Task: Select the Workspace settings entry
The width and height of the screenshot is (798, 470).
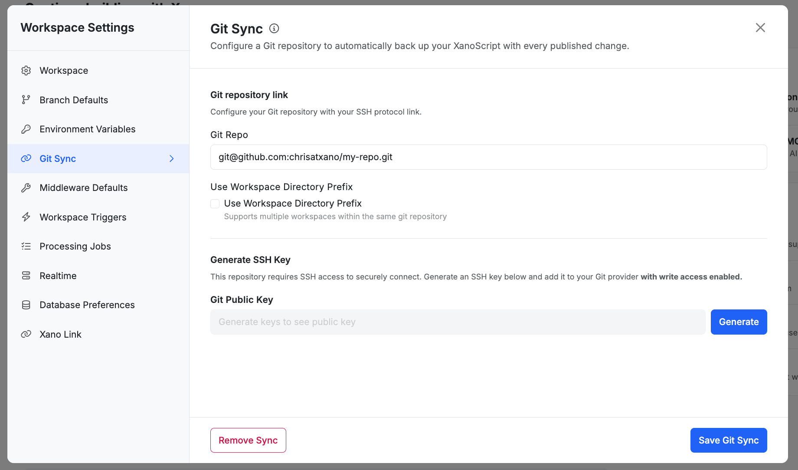Action: 64,70
